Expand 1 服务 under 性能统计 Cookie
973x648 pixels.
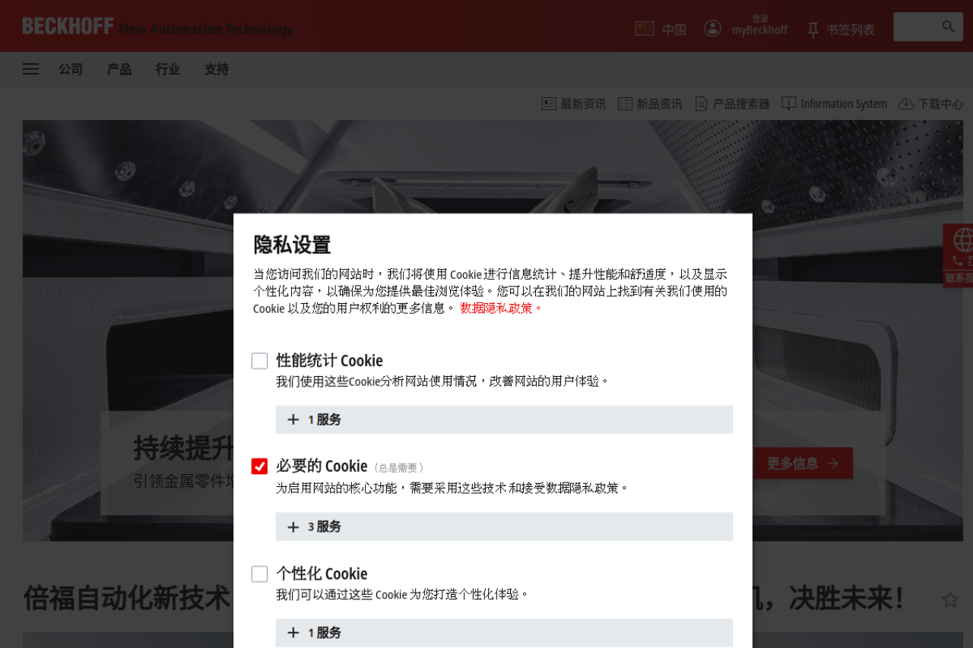(x=504, y=419)
